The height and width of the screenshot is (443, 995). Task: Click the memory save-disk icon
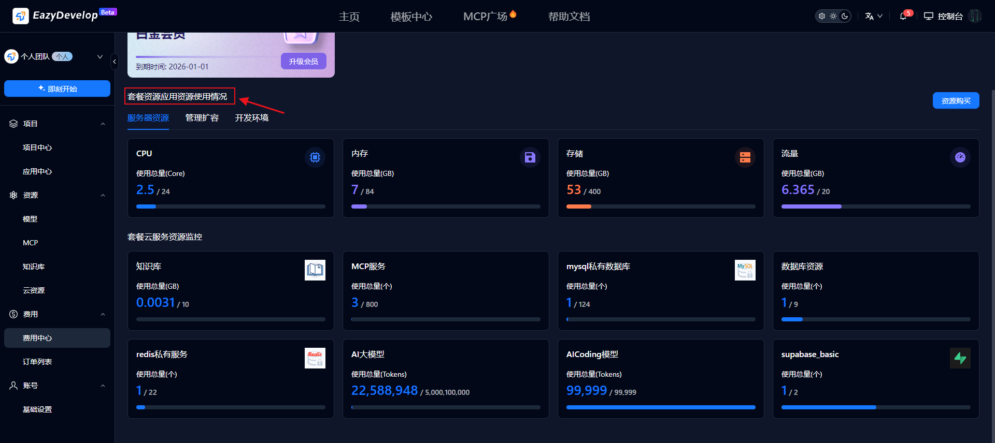530,157
